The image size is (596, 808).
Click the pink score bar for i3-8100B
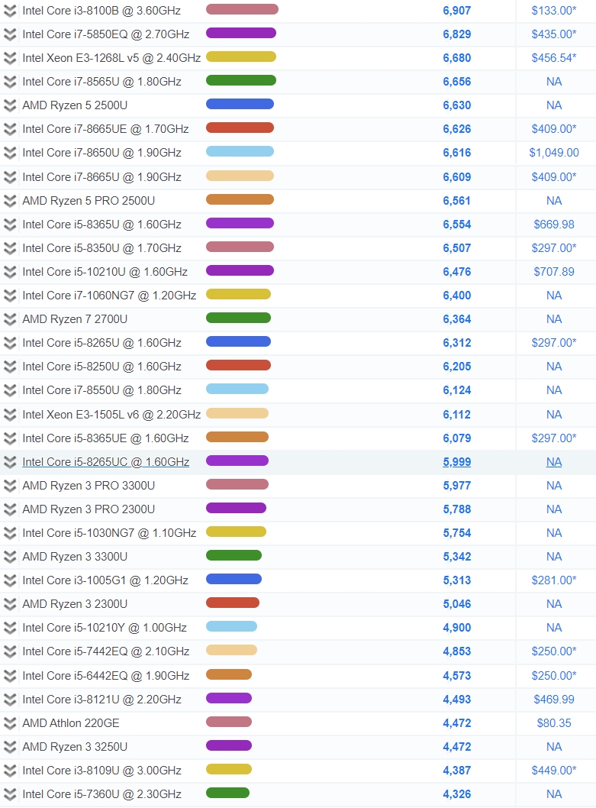coord(242,9)
